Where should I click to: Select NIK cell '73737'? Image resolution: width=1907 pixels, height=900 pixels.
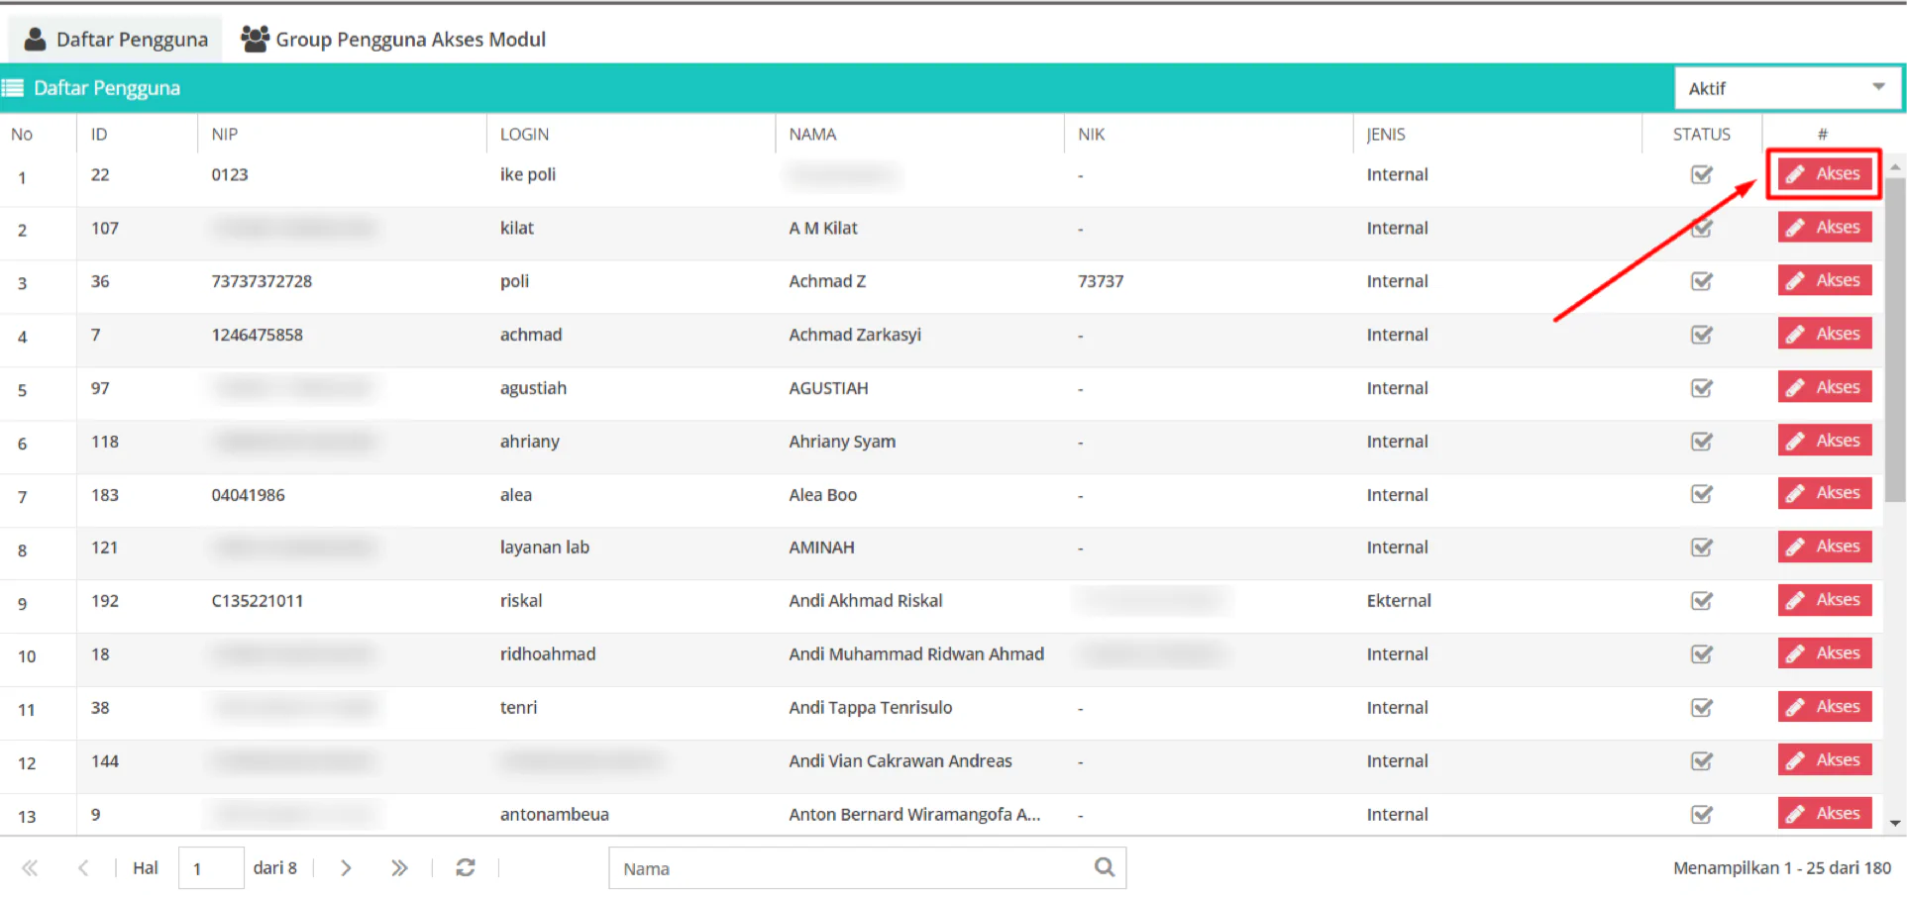pyautogui.click(x=1101, y=281)
